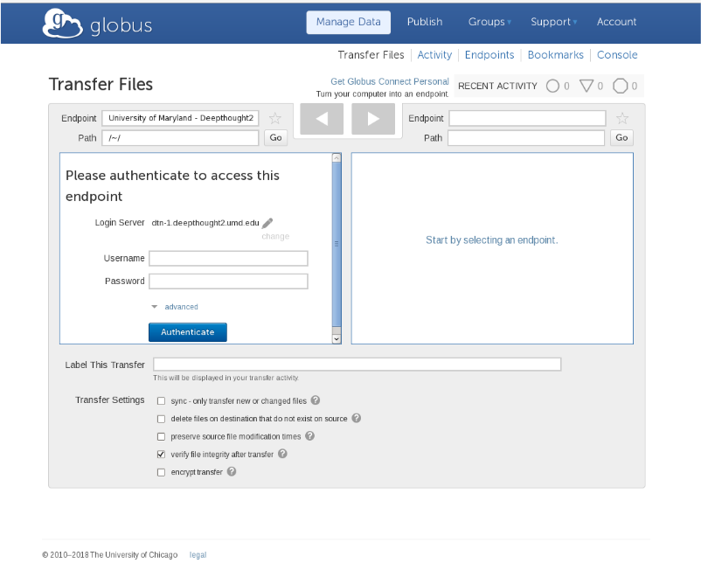Open help icon for encrypt transfer
This screenshot has height=563, width=701.
[232, 472]
